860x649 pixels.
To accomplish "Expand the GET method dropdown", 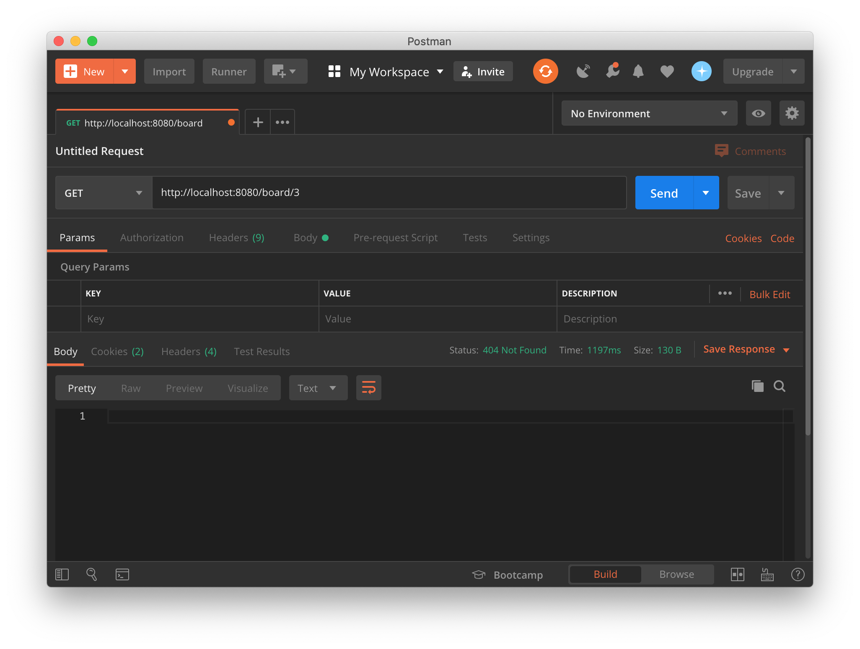I will tap(104, 193).
